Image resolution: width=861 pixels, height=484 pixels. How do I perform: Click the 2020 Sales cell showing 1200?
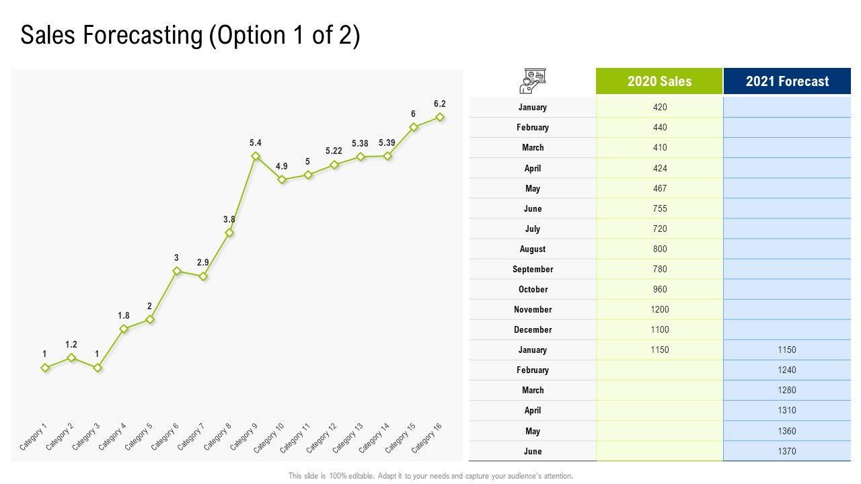click(x=660, y=309)
